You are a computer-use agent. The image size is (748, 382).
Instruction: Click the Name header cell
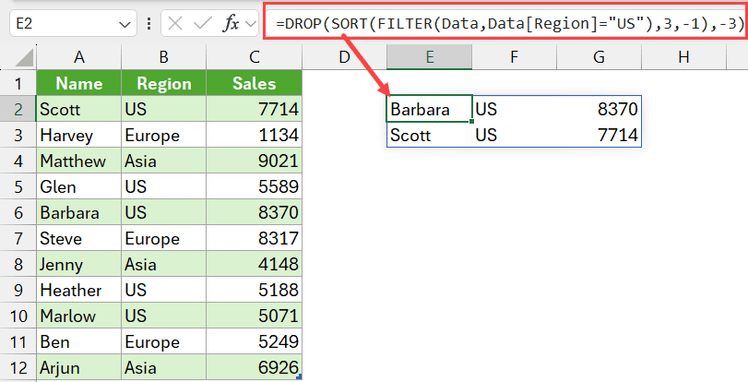click(x=79, y=84)
